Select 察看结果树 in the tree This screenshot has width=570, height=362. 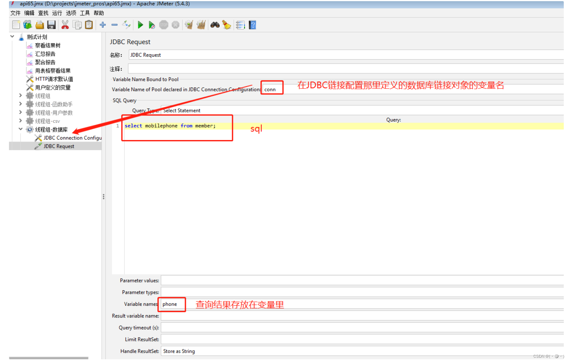48,46
